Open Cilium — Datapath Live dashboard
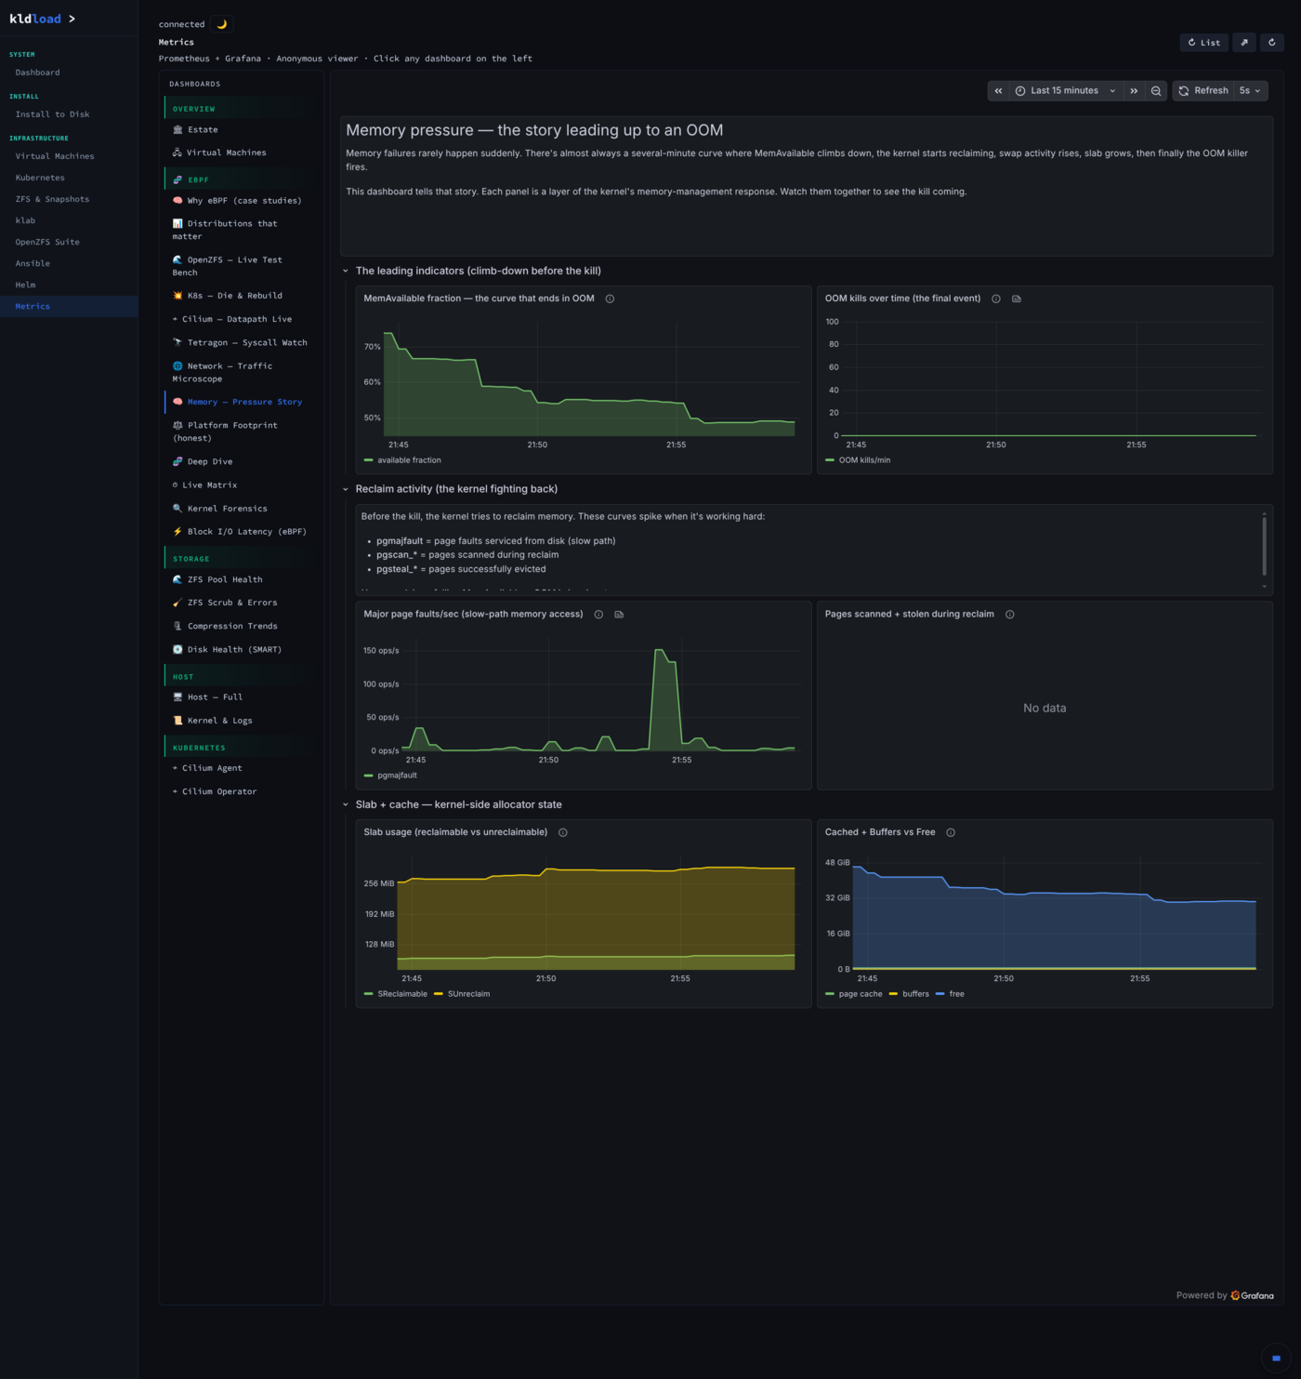This screenshot has width=1301, height=1379. click(241, 319)
